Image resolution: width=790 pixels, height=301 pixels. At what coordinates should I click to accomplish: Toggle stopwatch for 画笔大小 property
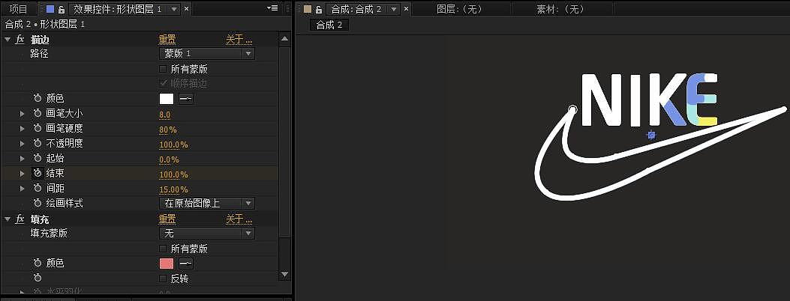pyautogui.click(x=38, y=114)
